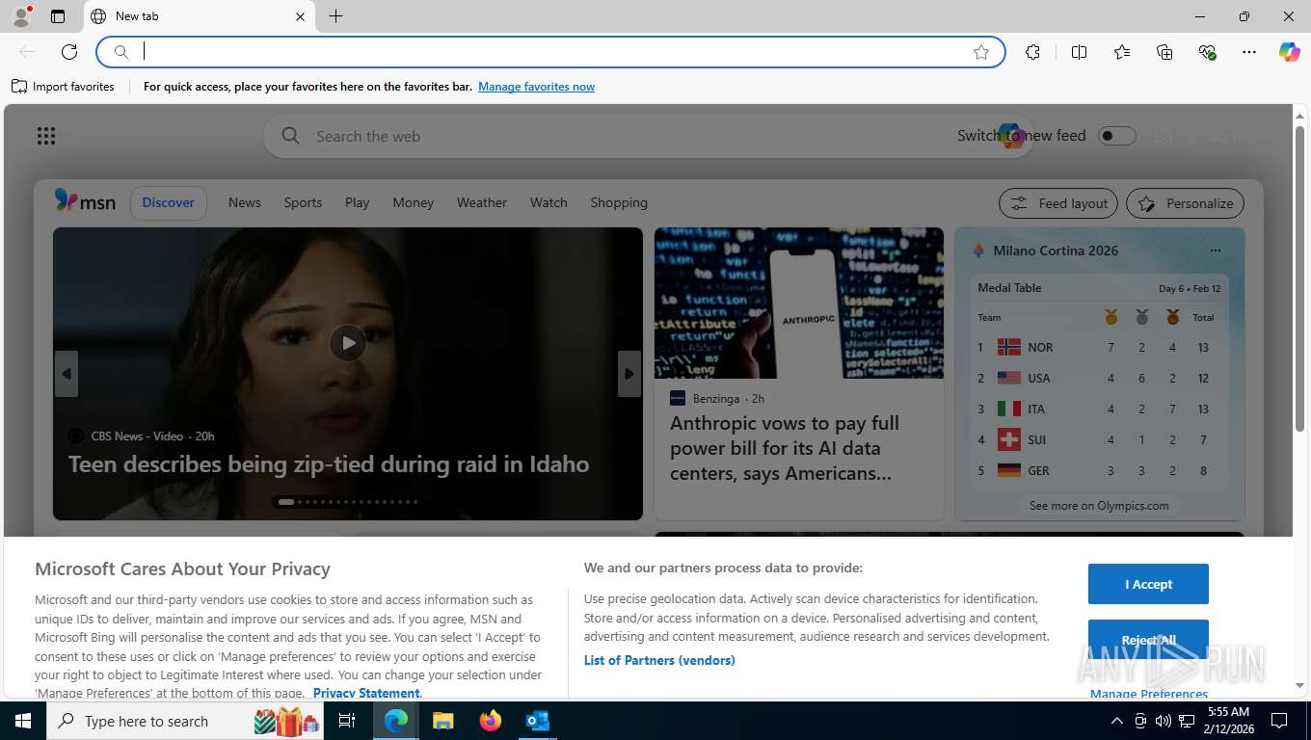Open the volume control icon
Viewport: 1311px width, 740px height.
[x=1163, y=721]
